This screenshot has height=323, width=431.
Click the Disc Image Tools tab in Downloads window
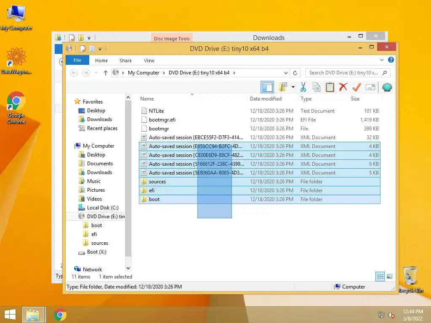click(x=172, y=38)
